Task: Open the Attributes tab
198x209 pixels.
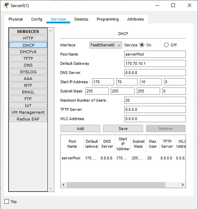Action: (135, 19)
